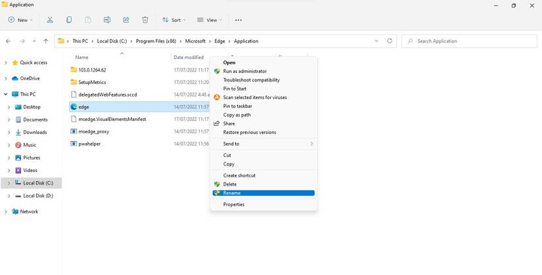Image resolution: width=542 pixels, height=275 pixels.
Task: Click This PC in the breadcrumb
Action: [80, 41]
